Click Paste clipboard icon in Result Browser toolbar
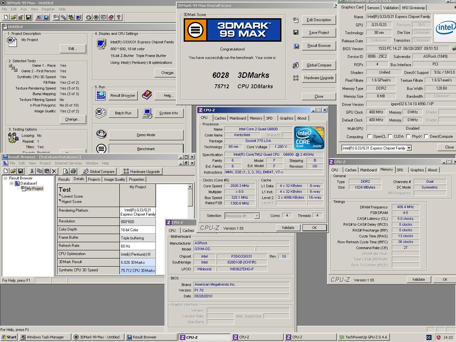The height and width of the screenshot is (342, 456). tap(47, 171)
